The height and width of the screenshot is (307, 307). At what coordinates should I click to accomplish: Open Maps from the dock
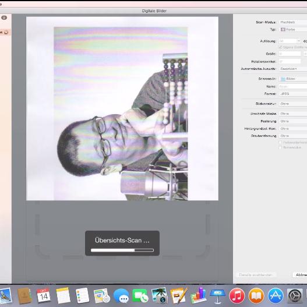[x=101, y=296]
